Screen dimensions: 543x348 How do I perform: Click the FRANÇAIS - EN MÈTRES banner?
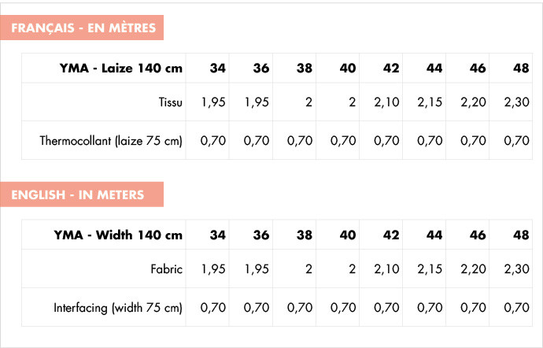(82, 28)
